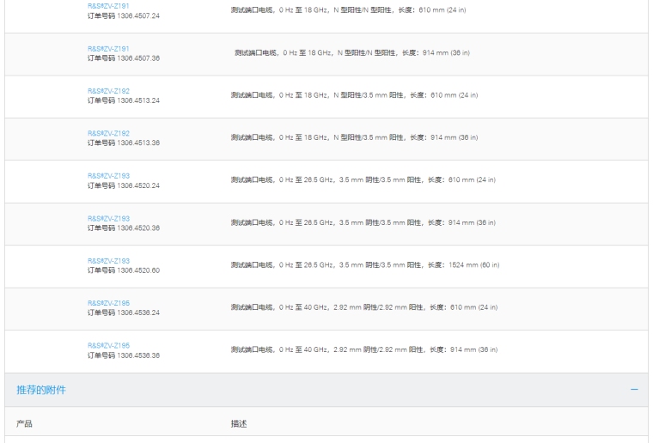Open R&S®ZV-Z192 link for order 1306.4513.36
The width and height of the screenshot is (653, 443).
(x=108, y=132)
